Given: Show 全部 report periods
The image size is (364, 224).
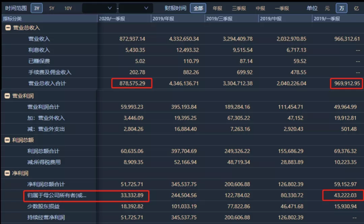Looking at the screenshot, I should [198, 8].
